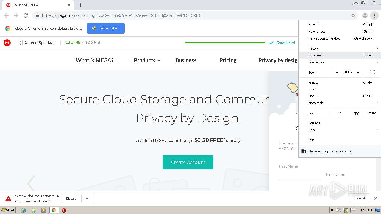Show hidden system tray icons
The width and height of the screenshot is (381, 214).
(332, 210)
